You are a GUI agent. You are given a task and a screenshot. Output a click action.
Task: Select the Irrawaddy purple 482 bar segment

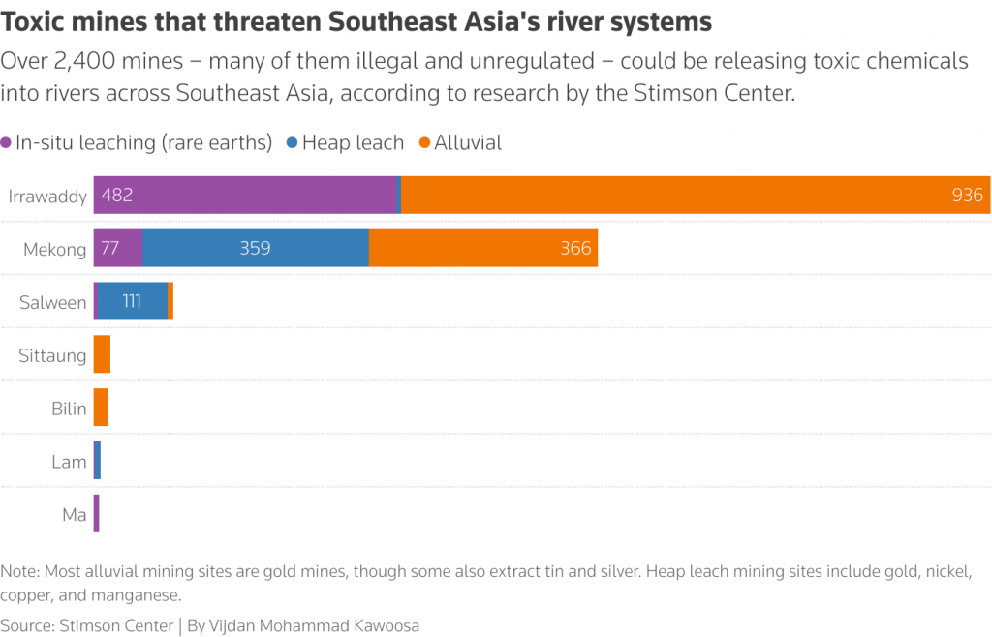pyautogui.click(x=245, y=195)
